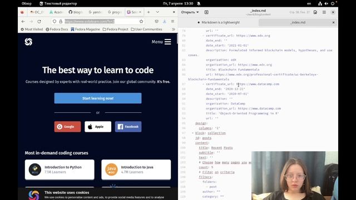List all tabs with the chevron
The height and width of the screenshot is (200, 356).
click(x=157, y=12)
